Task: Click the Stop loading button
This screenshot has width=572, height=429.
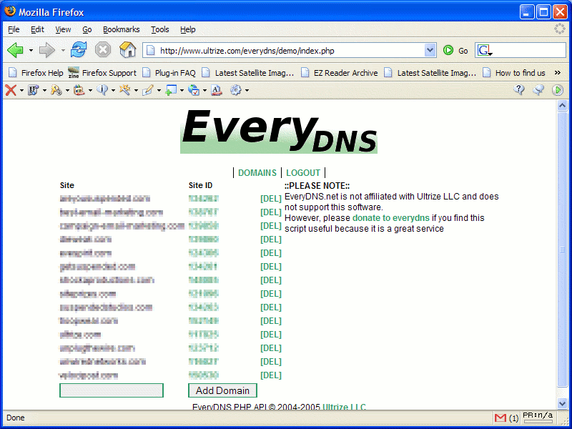Action: click(x=103, y=50)
